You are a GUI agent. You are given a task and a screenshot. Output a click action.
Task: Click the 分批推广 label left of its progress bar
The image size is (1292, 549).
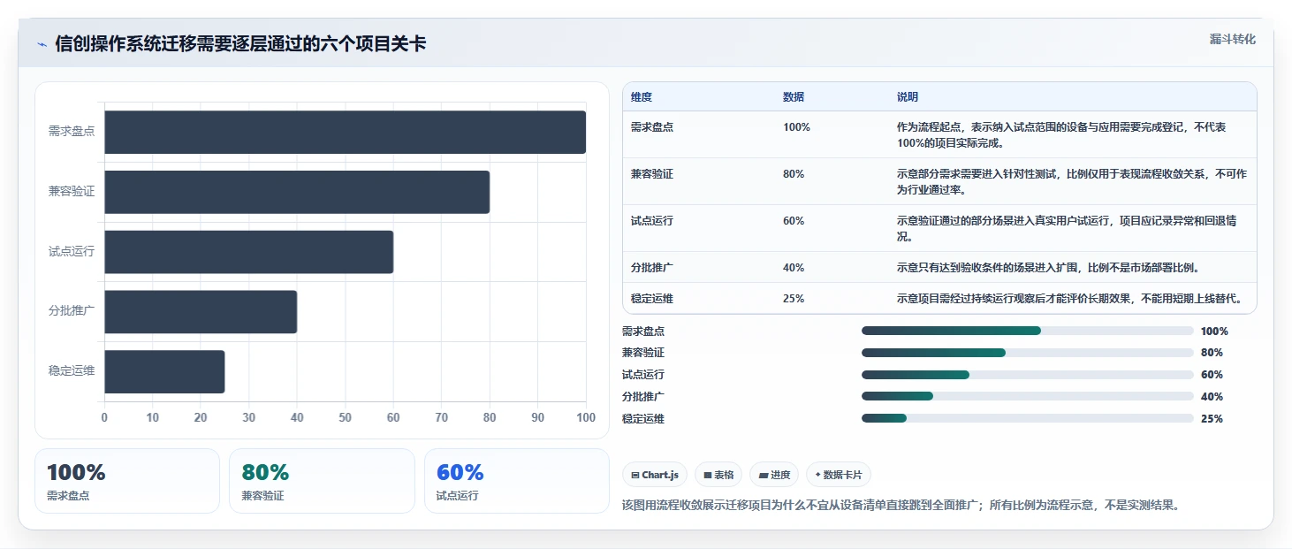tap(643, 397)
